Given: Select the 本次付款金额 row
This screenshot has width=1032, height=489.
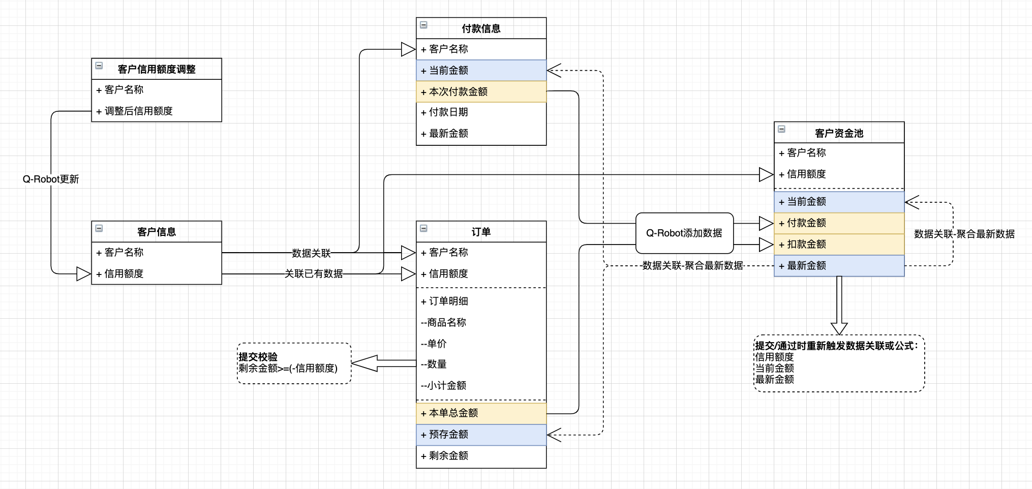Looking at the screenshot, I should pyautogui.click(x=481, y=92).
